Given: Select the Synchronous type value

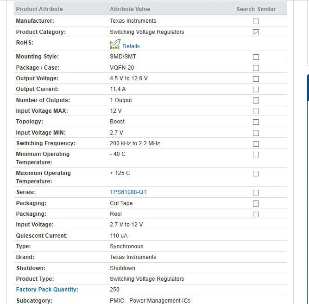Looking at the screenshot, I should [126, 246].
